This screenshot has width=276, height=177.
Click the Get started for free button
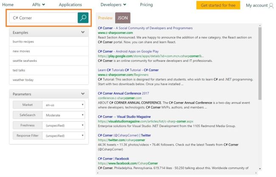pos(218,5)
